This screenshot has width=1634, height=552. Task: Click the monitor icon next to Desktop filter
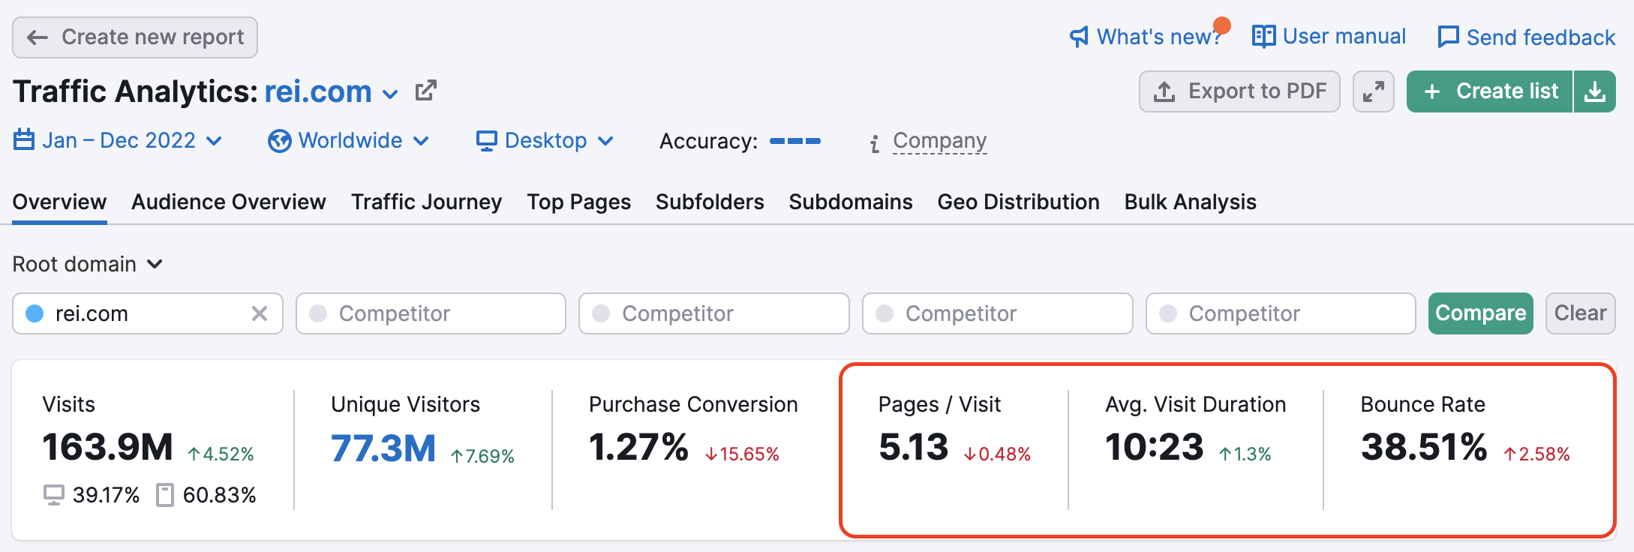487,141
